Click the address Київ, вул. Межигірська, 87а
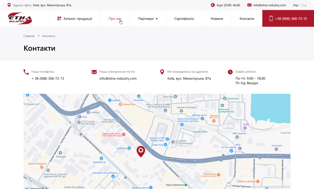Viewport: 314px width, 189px height. (189, 78)
